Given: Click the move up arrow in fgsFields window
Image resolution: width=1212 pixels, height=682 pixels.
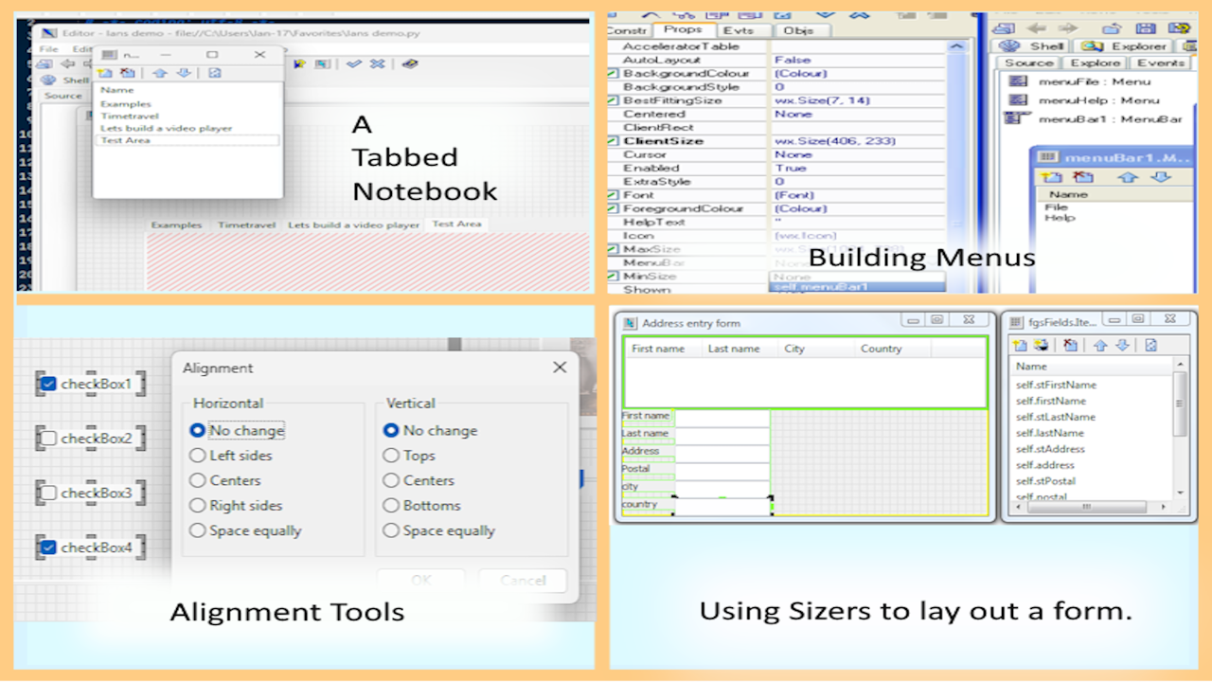Looking at the screenshot, I should tap(1100, 346).
